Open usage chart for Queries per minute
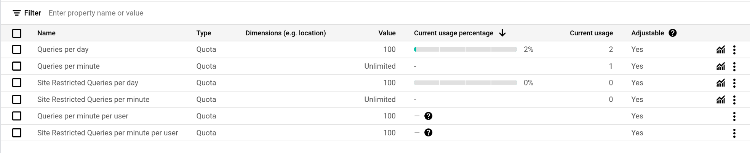This screenshot has width=750, height=153. (720, 66)
